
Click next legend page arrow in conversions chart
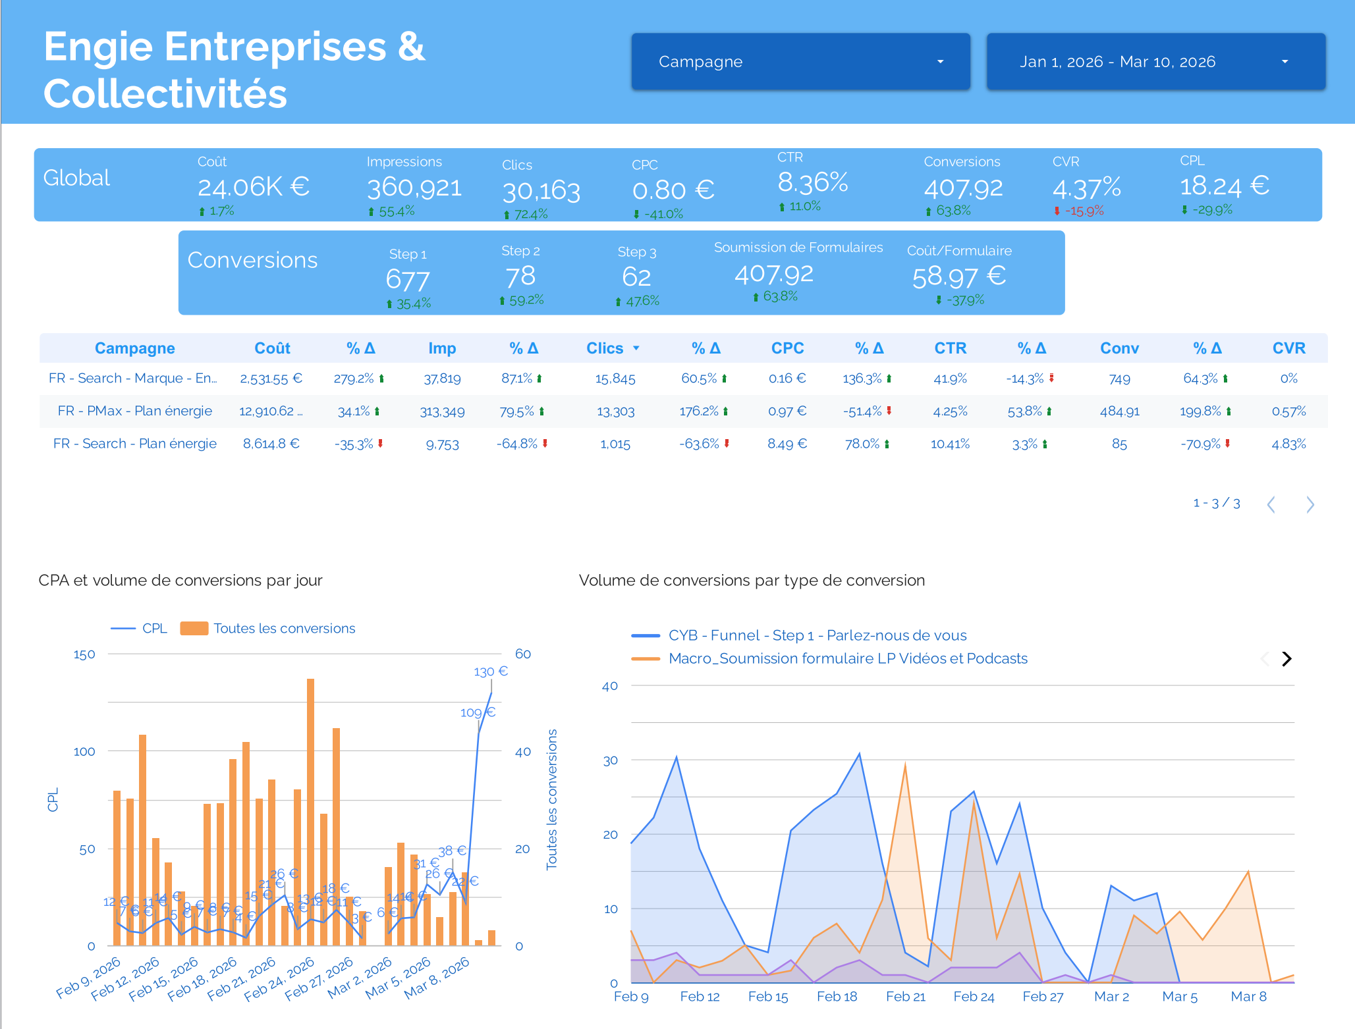click(1286, 658)
